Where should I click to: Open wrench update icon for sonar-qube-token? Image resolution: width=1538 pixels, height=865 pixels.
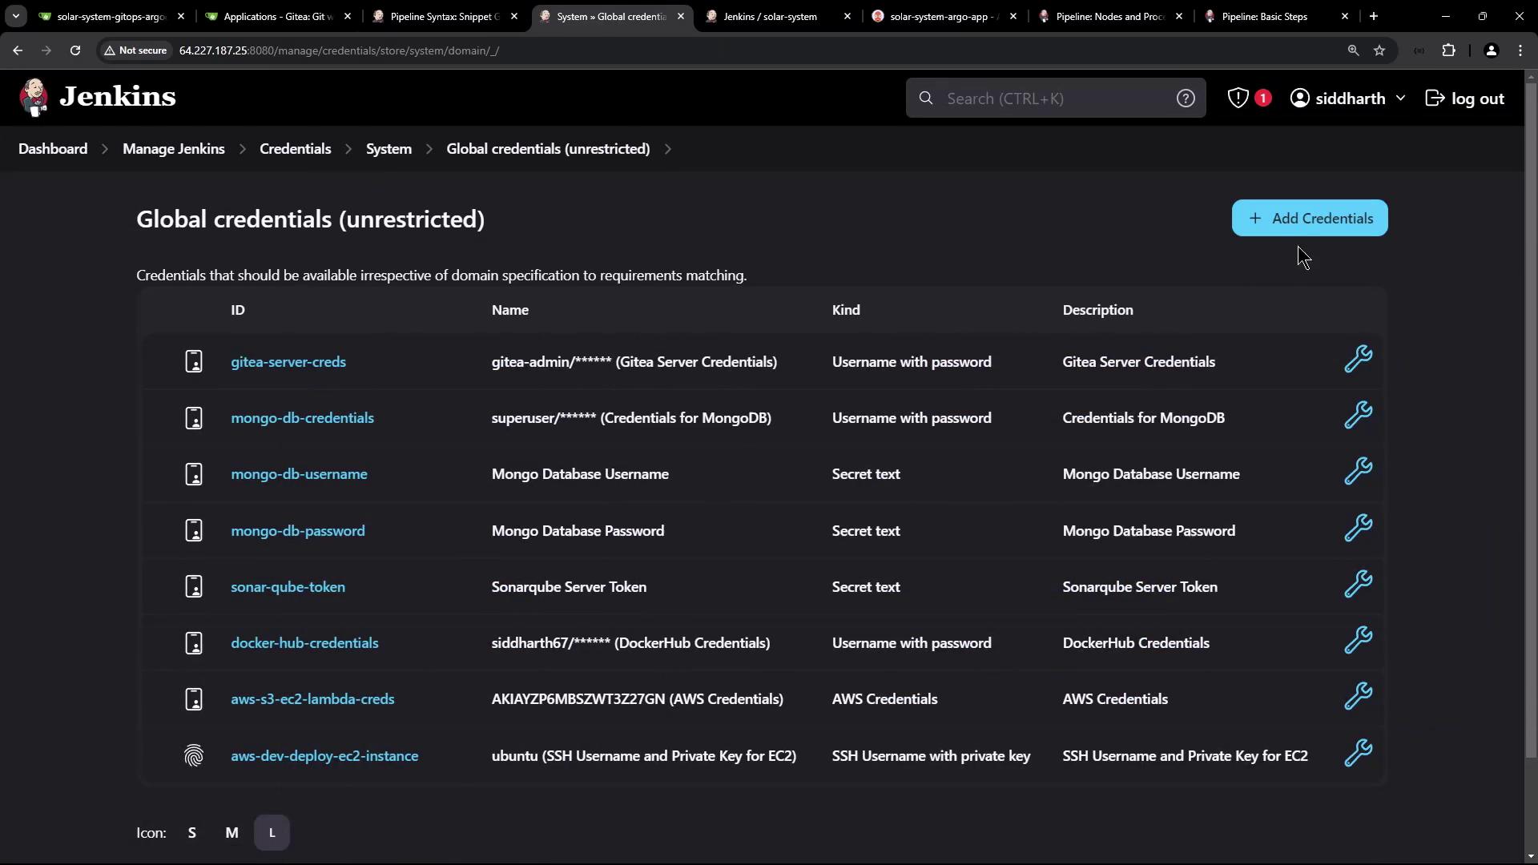point(1358,584)
